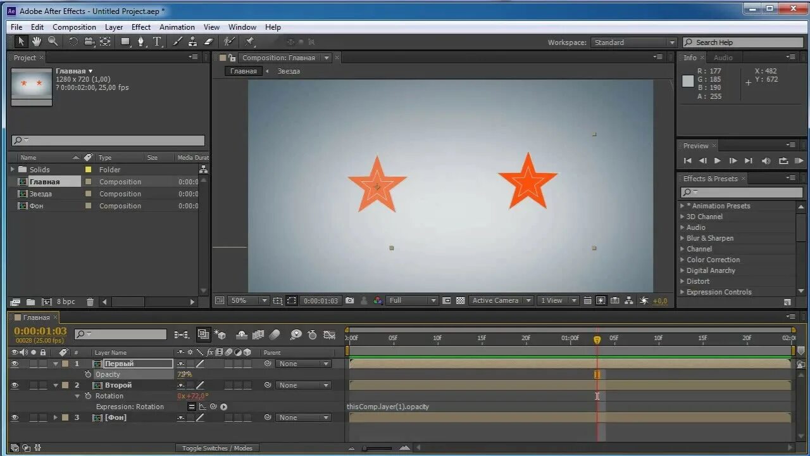Select the Hand tool
The height and width of the screenshot is (456, 810).
pyautogui.click(x=37, y=42)
